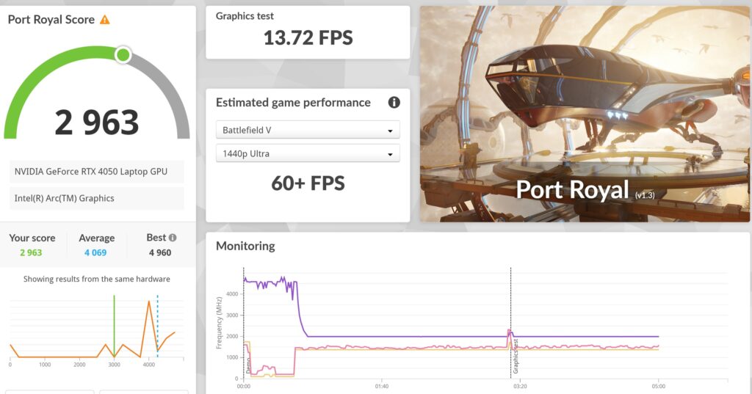Open the estimated game performance info icon

tap(394, 102)
